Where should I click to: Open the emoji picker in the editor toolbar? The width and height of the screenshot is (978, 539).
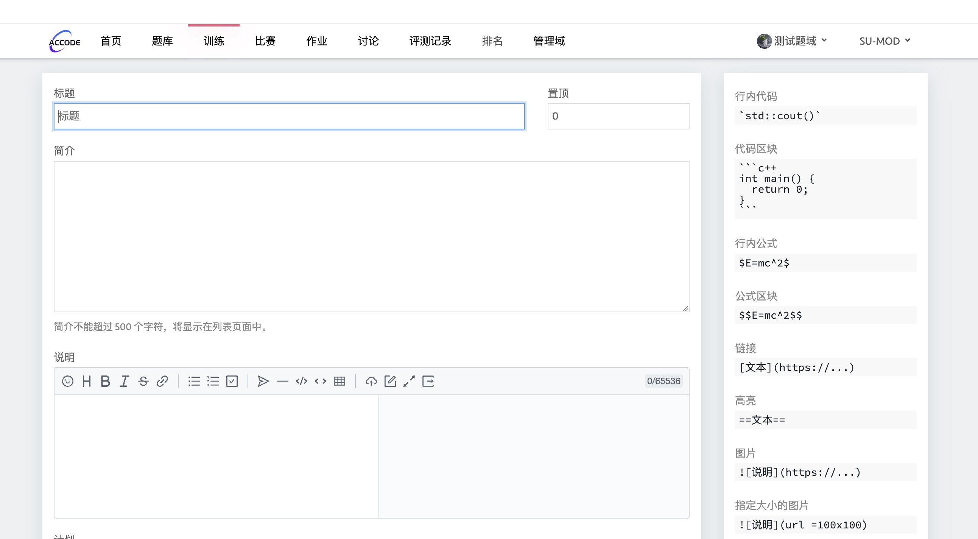pyautogui.click(x=68, y=381)
